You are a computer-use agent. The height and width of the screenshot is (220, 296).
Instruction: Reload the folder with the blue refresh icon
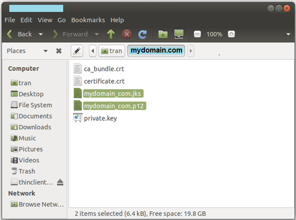143,34
